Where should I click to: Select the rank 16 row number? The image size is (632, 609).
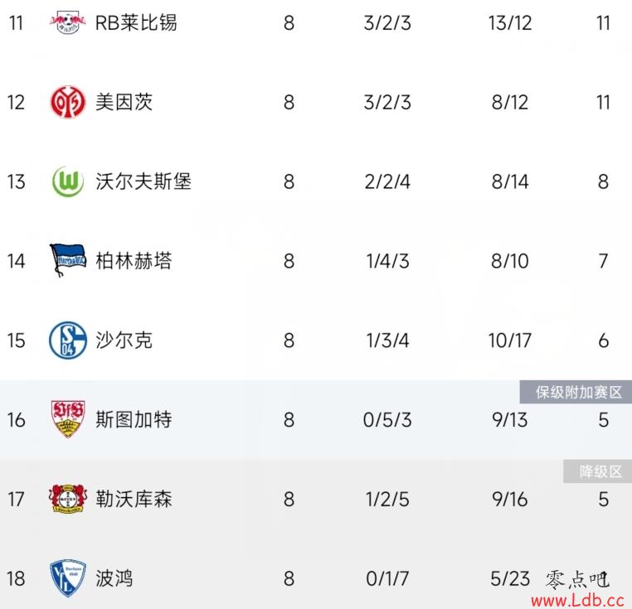pos(16,420)
